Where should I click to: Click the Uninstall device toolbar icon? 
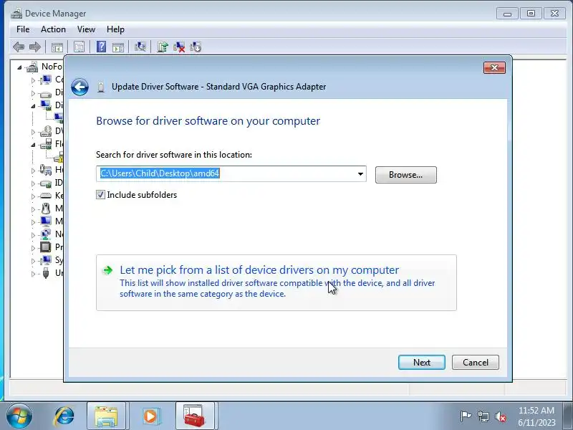(x=179, y=47)
